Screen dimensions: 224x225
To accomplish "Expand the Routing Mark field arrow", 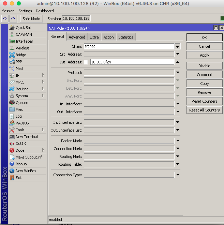I will [178, 156].
